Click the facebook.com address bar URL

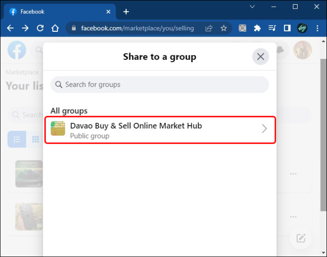pyautogui.click(x=137, y=28)
